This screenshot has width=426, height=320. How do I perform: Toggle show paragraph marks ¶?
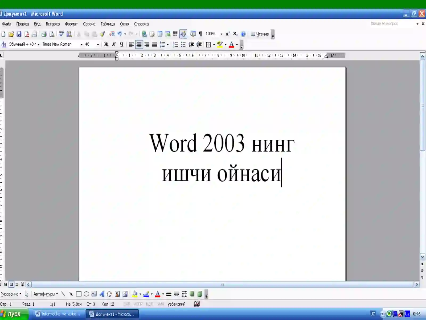tap(200, 34)
